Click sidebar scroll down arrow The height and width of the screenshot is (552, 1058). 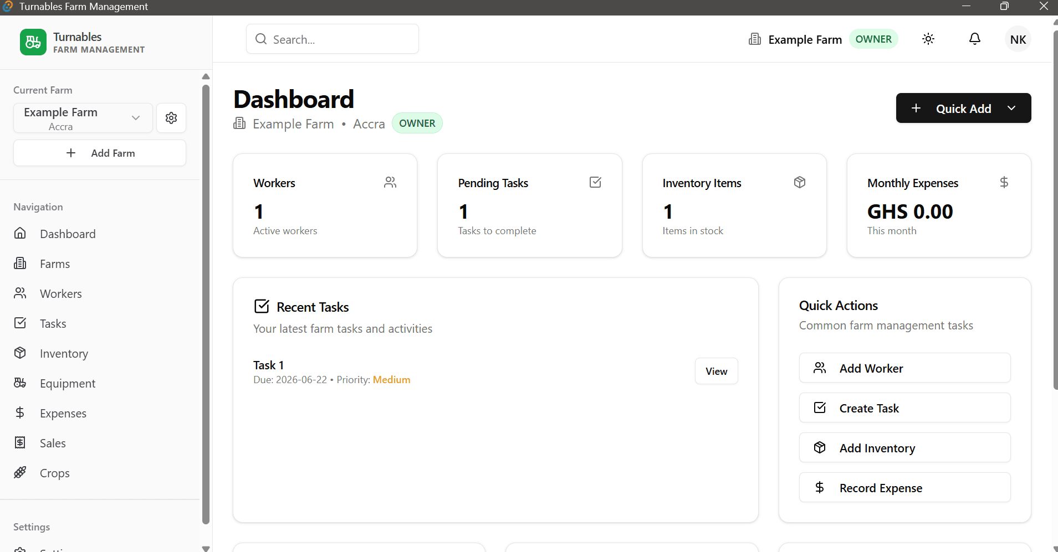click(206, 548)
